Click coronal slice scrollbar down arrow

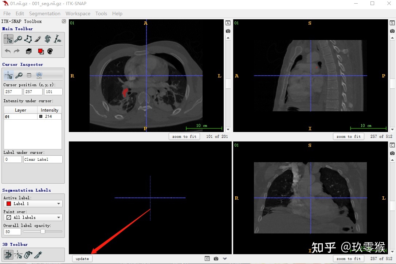[392, 252]
